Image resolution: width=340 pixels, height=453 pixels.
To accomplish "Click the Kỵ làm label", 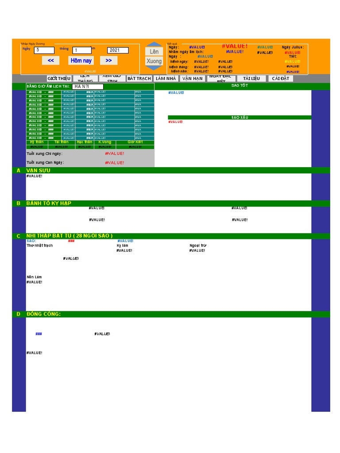I will pyautogui.click(x=122, y=246).
